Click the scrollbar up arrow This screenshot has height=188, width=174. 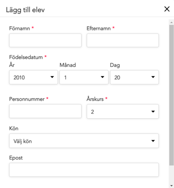click(171, 23)
